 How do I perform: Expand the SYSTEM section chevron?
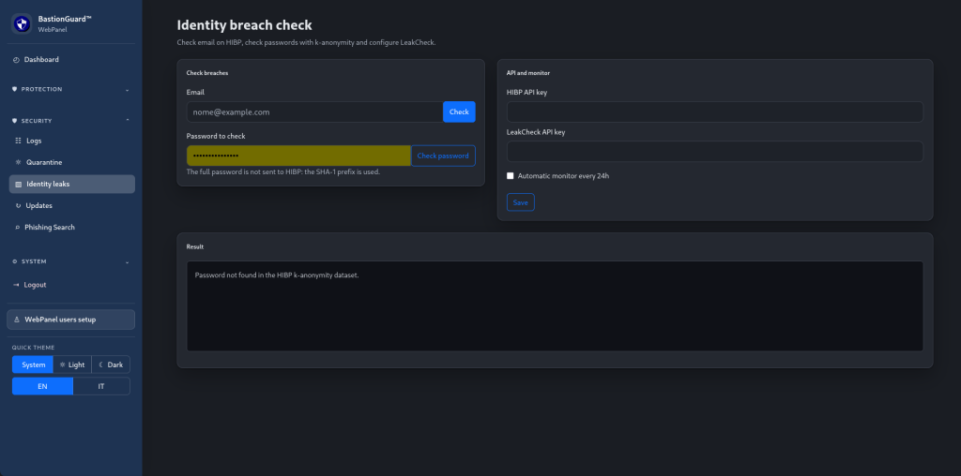127,262
